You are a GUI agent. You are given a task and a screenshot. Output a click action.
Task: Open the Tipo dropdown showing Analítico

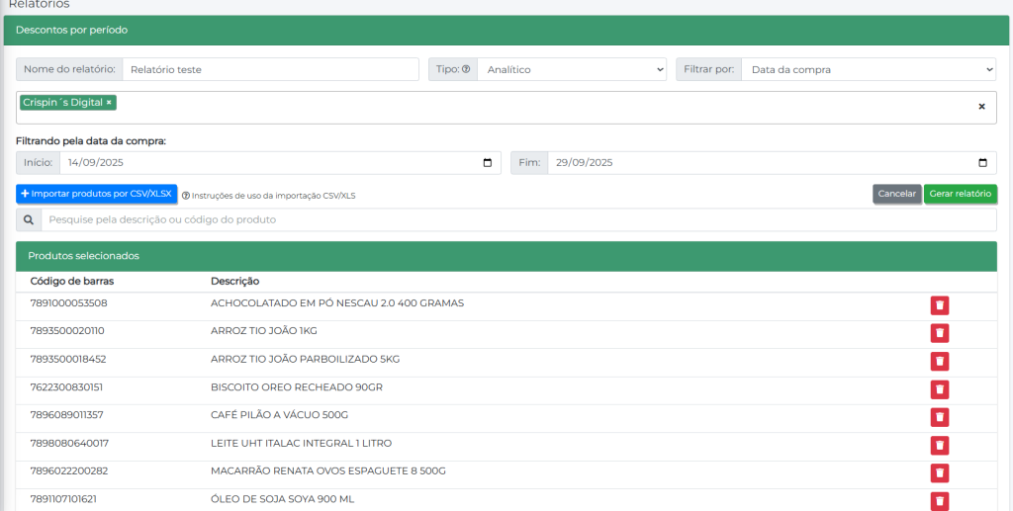(571, 70)
